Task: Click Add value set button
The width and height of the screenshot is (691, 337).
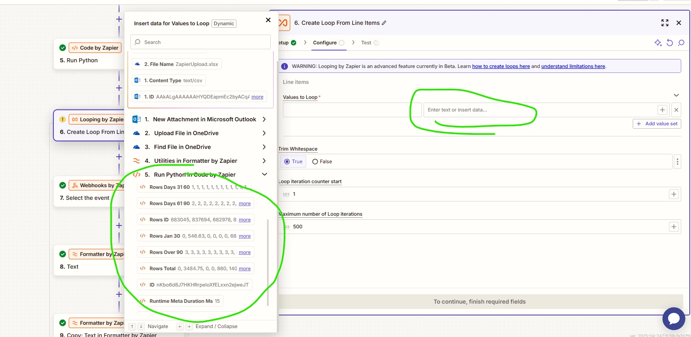Action: click(657, 124)
